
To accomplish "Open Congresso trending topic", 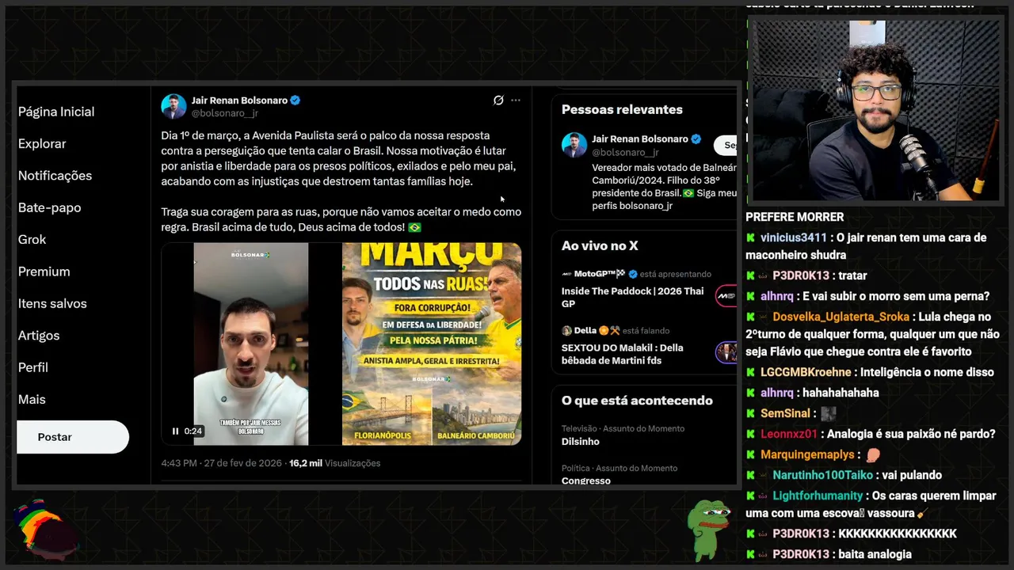I will tap(586, 481).
